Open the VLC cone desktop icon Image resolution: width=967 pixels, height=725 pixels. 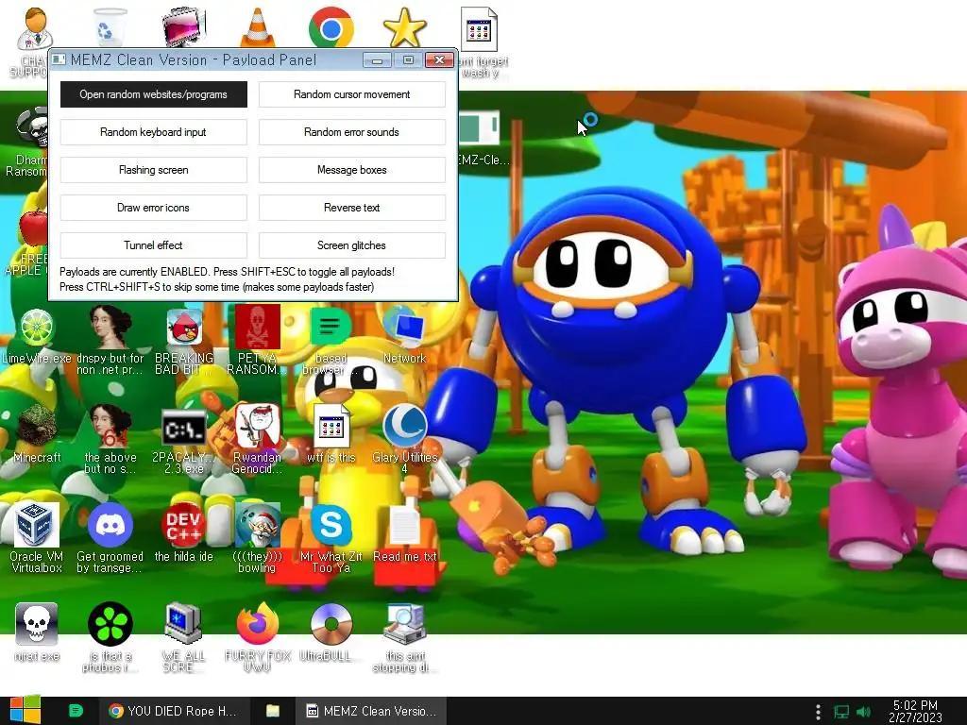[x=257, y=27]
